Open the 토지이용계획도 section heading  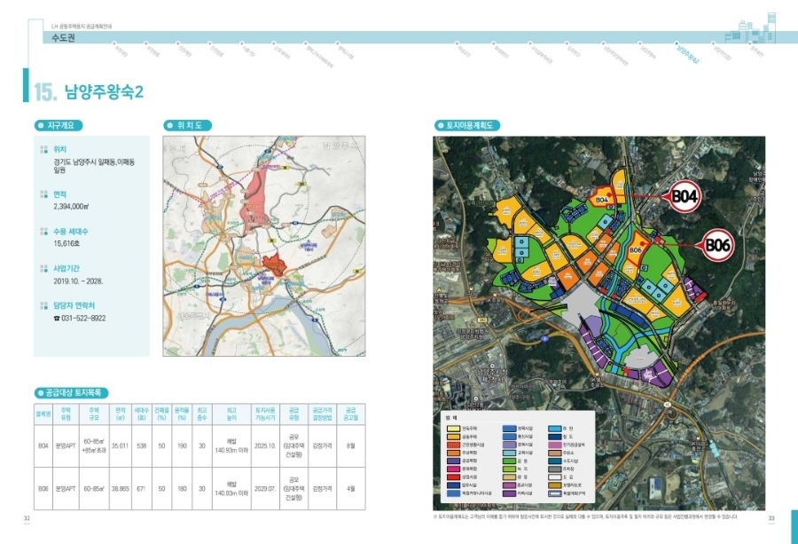(467, 125)
